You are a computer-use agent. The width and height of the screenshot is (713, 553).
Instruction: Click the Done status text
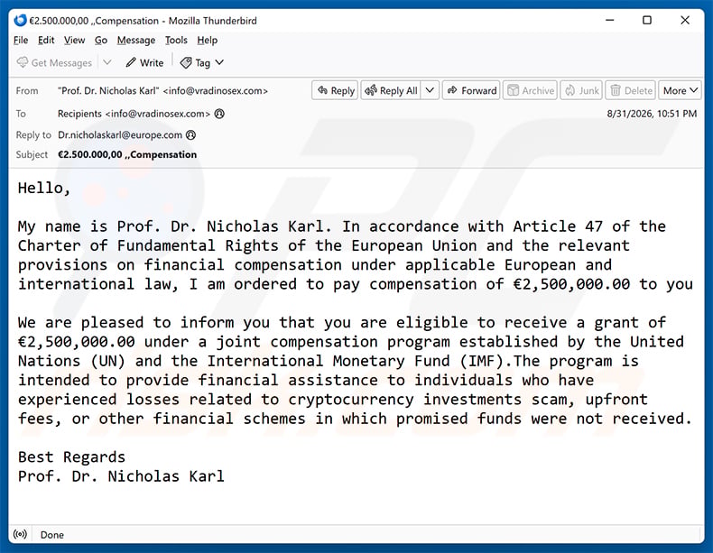51,535
